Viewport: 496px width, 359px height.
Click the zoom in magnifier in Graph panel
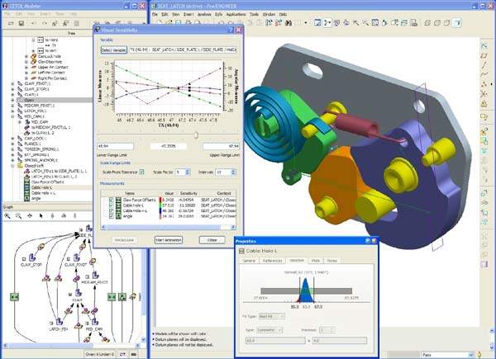click(7, 215)
